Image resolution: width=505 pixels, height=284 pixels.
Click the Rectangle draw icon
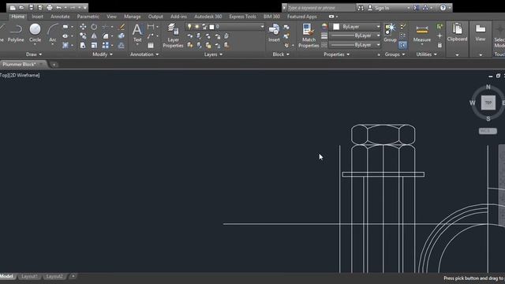(65, 27)
